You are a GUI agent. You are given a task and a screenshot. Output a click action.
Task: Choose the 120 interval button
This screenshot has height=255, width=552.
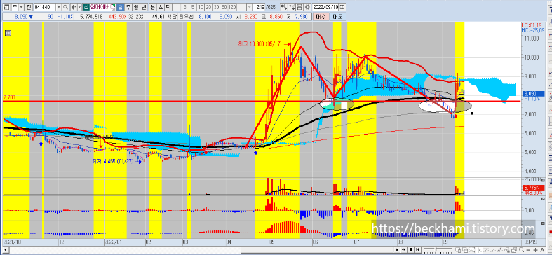pyautogui.click(x=232, y=7)
